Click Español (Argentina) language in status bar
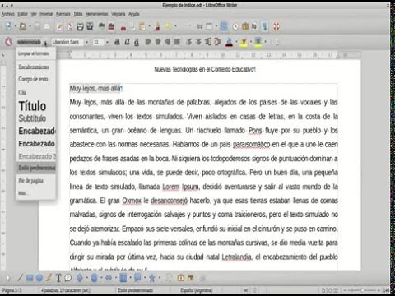The height and width of the screenshot is (296, 395). (x=197, y=290)
